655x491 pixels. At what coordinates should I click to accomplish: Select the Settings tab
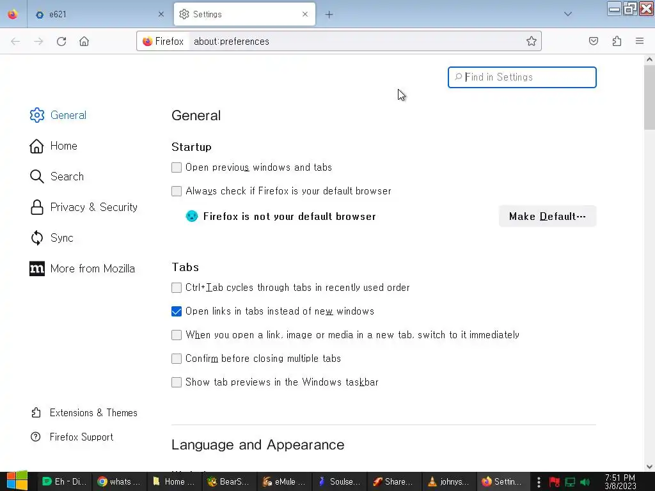point(244,14)
